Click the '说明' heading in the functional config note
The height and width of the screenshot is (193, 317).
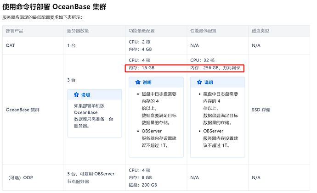coord(147,82)
